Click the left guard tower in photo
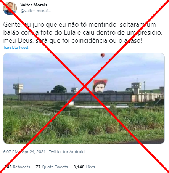169x173 pixels. click(x=18, y=88)
